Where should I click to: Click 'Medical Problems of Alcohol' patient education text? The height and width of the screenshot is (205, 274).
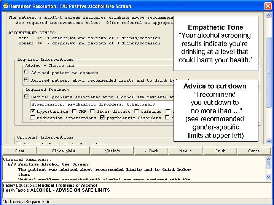(x=67, y=185)
